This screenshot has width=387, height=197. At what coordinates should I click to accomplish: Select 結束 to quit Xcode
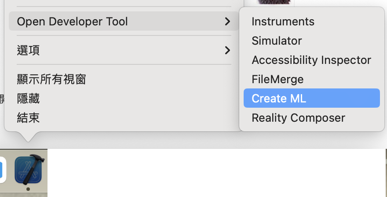29,118
